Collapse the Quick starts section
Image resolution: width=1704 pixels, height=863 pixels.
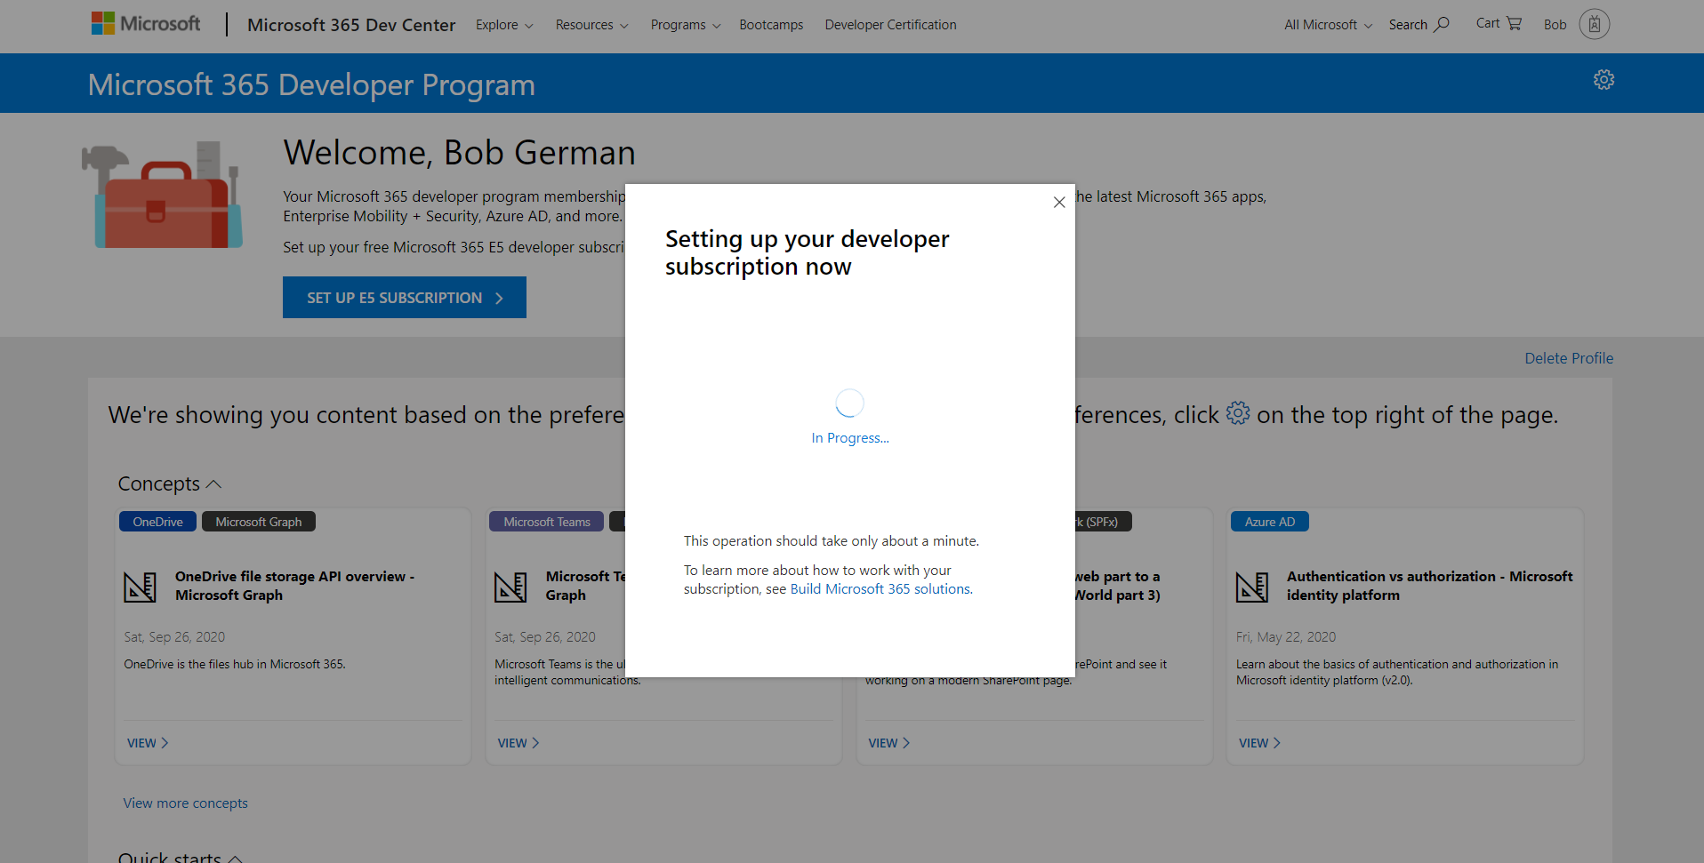coord(235,859)
